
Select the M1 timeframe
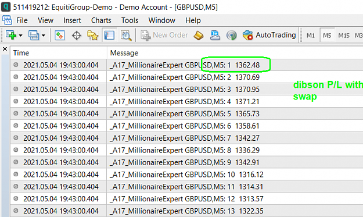311,35
